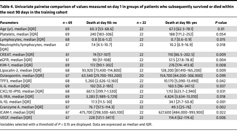The height and width of the screenshot is (137, 237).
Task: Select the Death at day 90: no header
Action: click(x=101, y=23)
